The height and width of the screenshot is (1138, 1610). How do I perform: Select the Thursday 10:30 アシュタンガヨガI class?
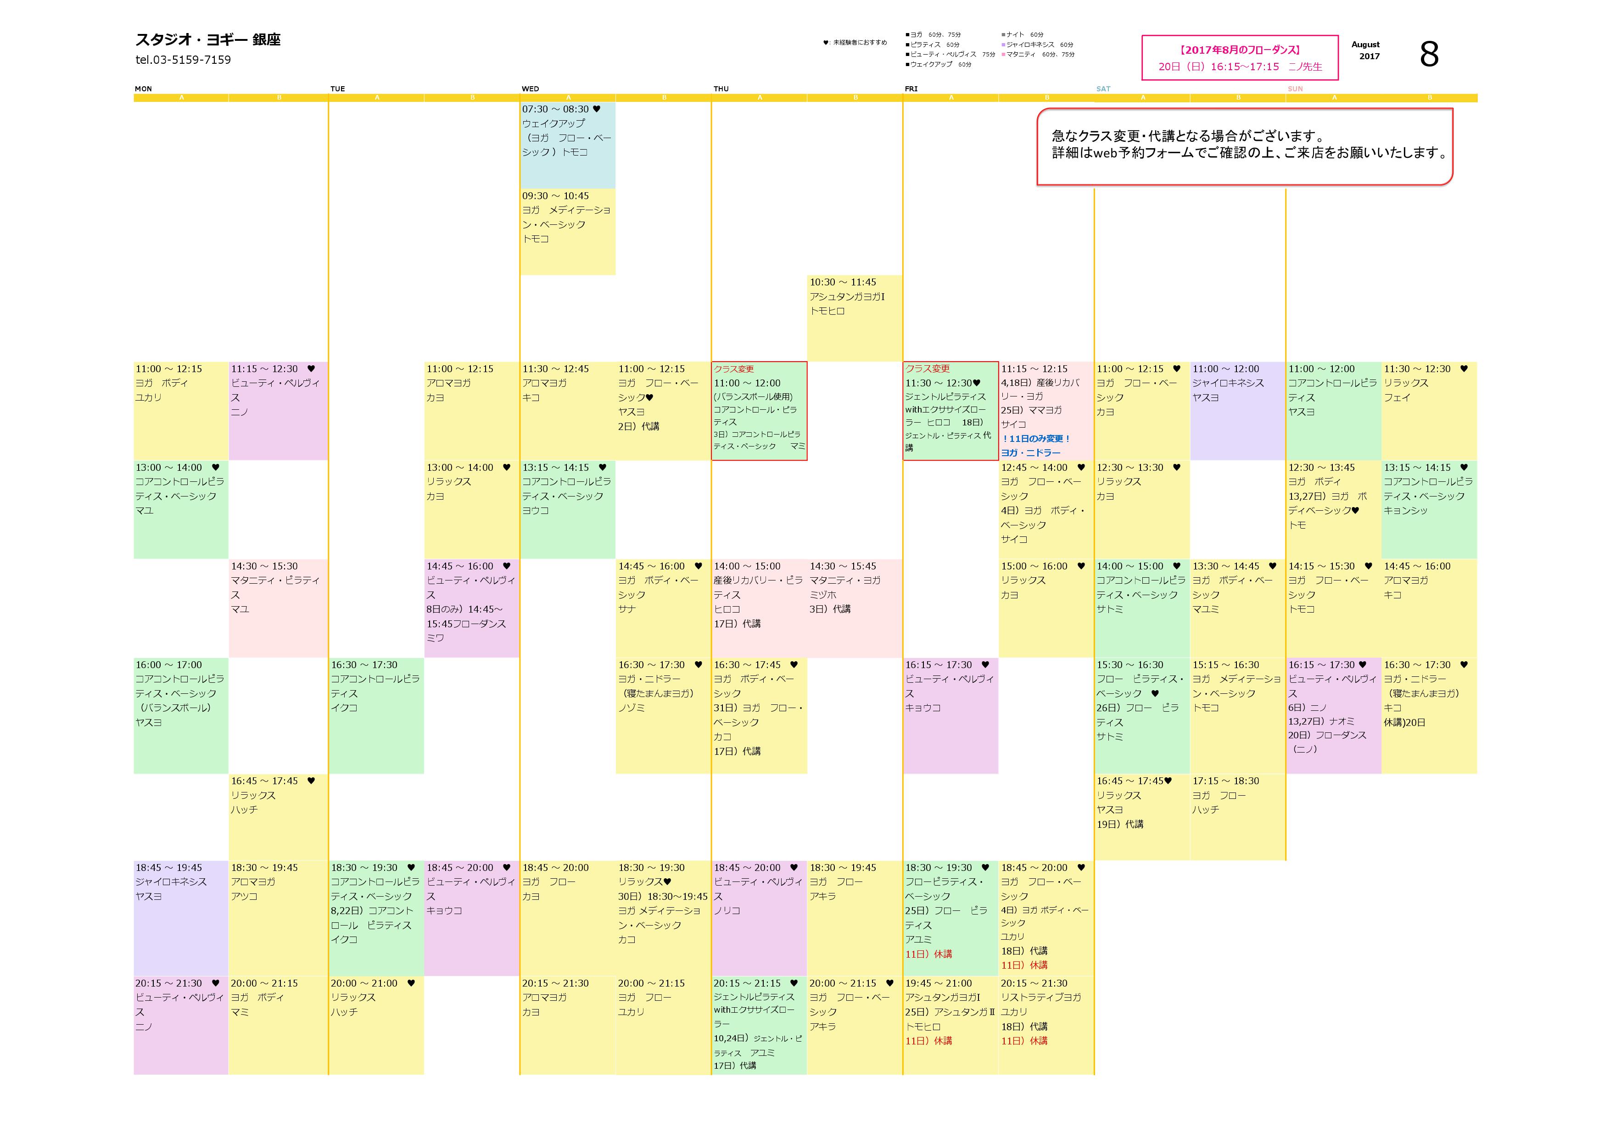click(x=855, y=318)
